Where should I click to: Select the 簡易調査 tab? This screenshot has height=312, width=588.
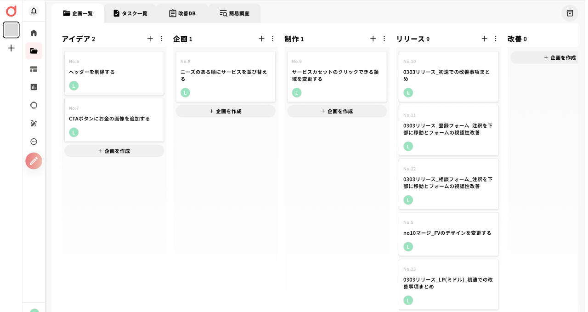pyautogui.click(x=234, y=13)
